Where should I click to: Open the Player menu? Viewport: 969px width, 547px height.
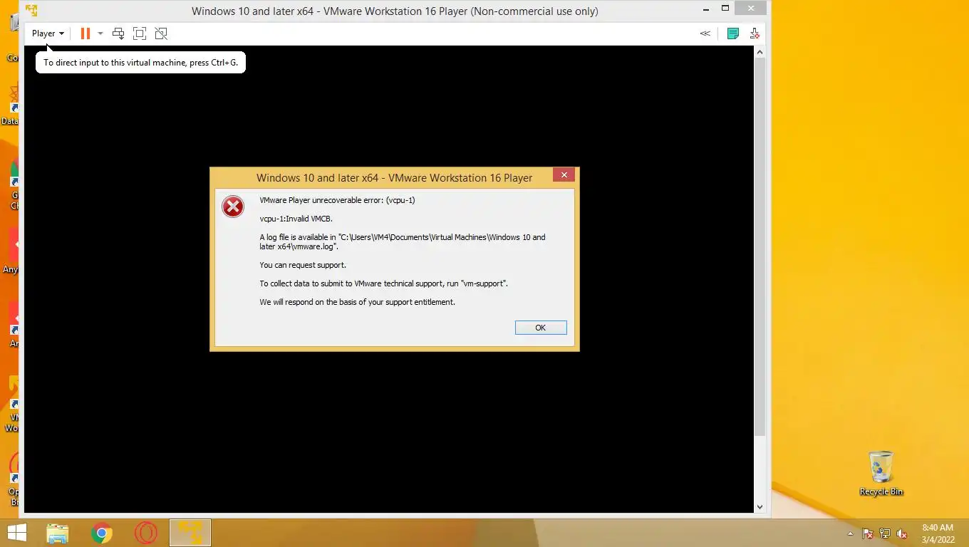click(x=48, y=33)
